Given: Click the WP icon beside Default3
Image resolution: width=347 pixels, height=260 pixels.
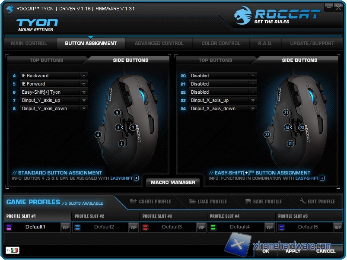Looking at the screenshot, I should click(201, 227).
